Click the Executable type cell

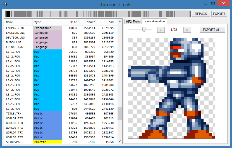[47, 28]
